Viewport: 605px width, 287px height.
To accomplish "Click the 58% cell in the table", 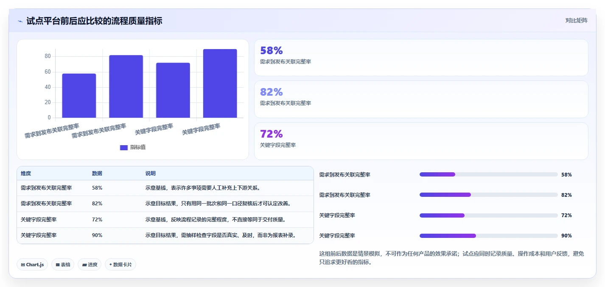I will [97, 188].
